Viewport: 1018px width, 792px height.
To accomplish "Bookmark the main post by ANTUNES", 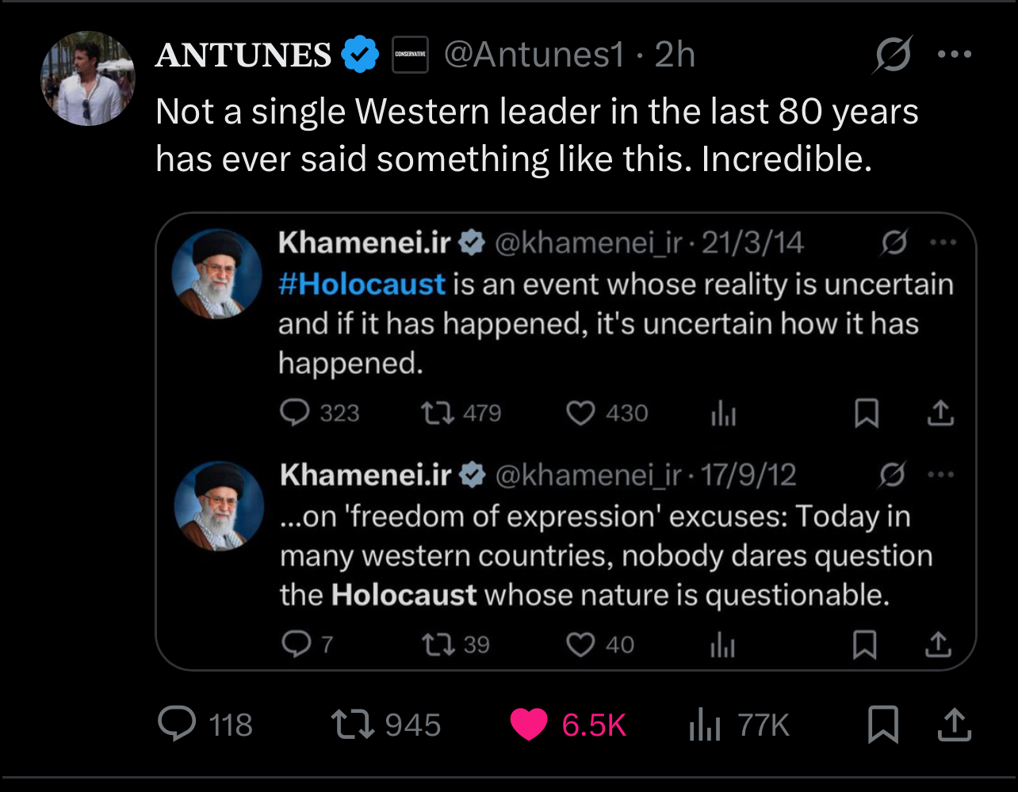I will tap(882, 724).
